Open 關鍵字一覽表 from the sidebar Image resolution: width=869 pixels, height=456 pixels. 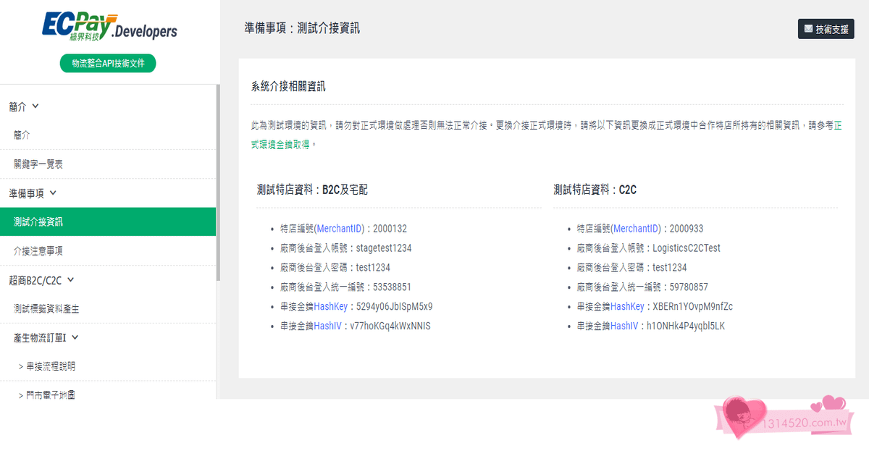click(x=38, y=164)
